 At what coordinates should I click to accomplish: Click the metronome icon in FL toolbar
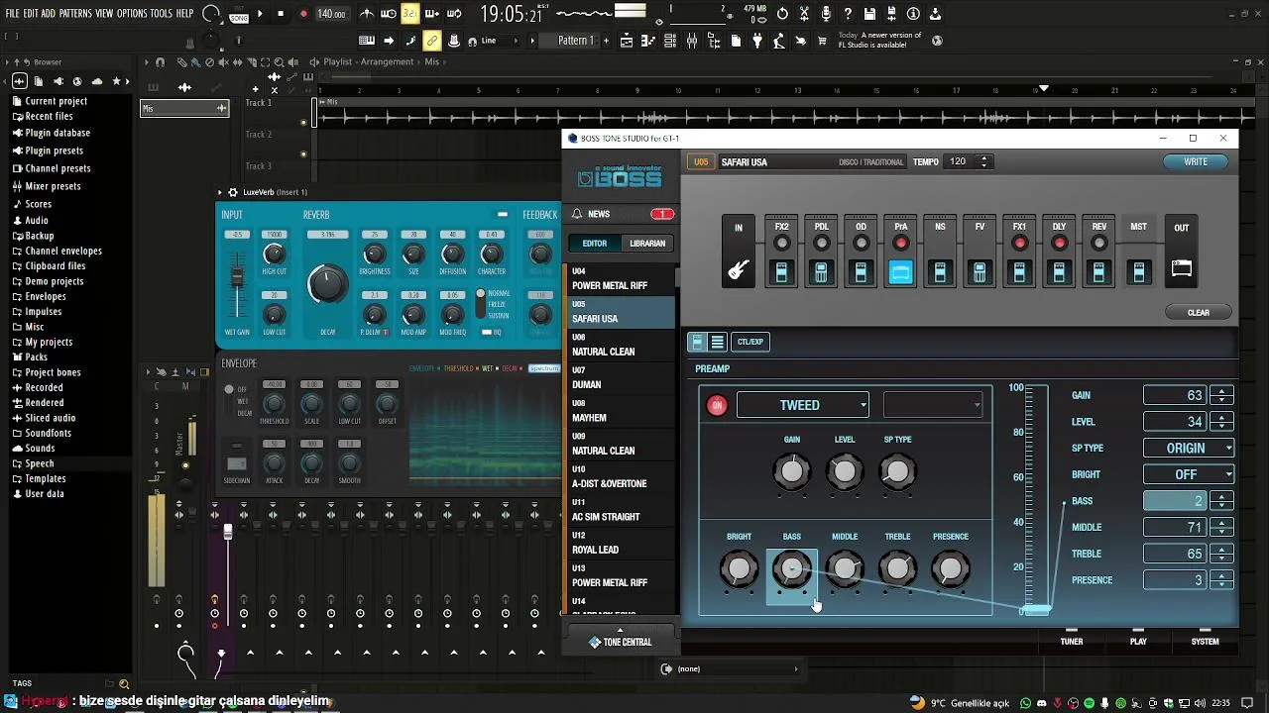[x=367, y=14]
